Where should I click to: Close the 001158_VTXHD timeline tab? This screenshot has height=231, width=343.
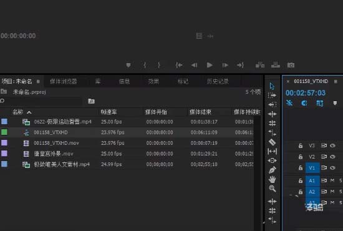tap(288, 81)
